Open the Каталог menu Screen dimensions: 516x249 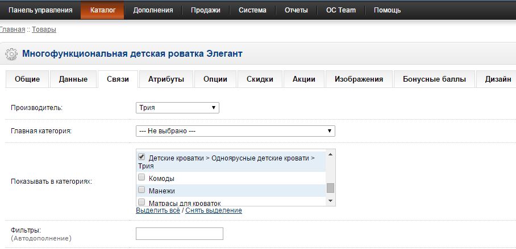pos(102,10)
